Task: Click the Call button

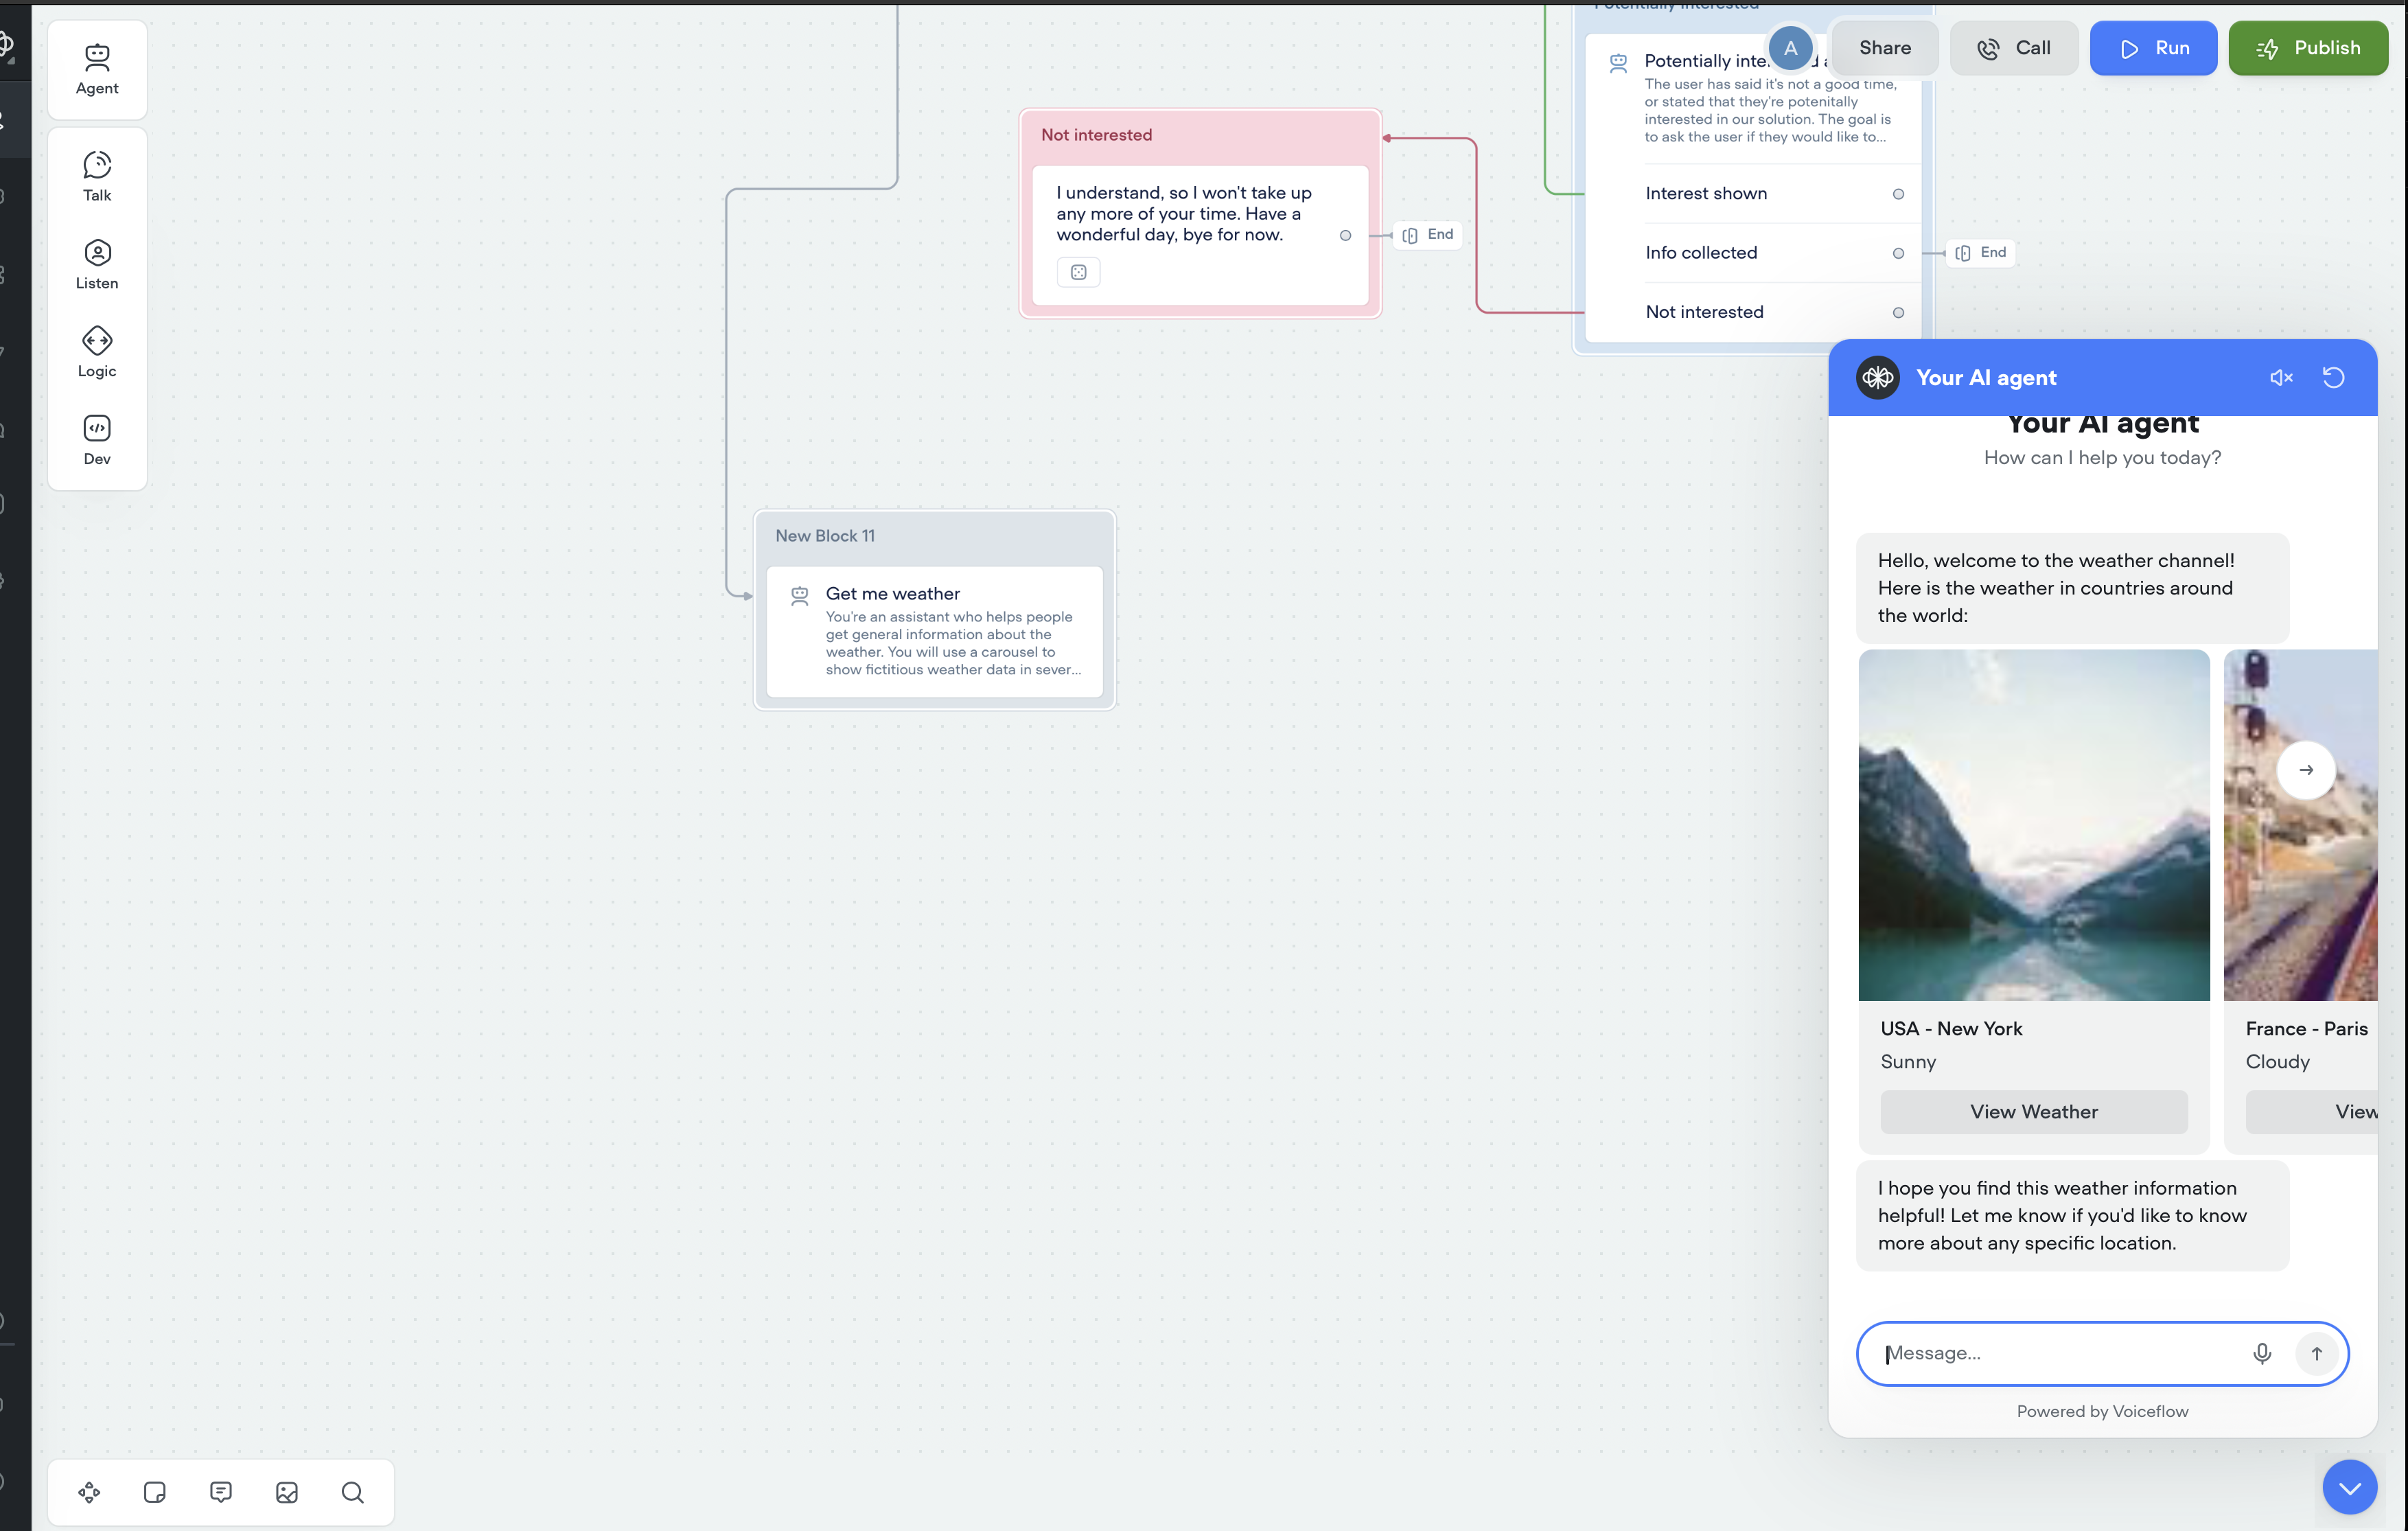Action: point(2013,48)
